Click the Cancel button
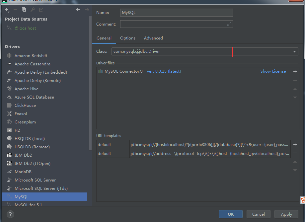Viewport: 305px width, 222px height. click(x=258, y=214)
